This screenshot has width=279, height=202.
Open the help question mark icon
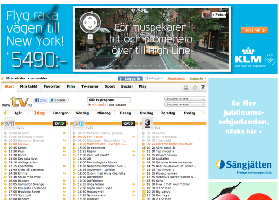(203, 87)
